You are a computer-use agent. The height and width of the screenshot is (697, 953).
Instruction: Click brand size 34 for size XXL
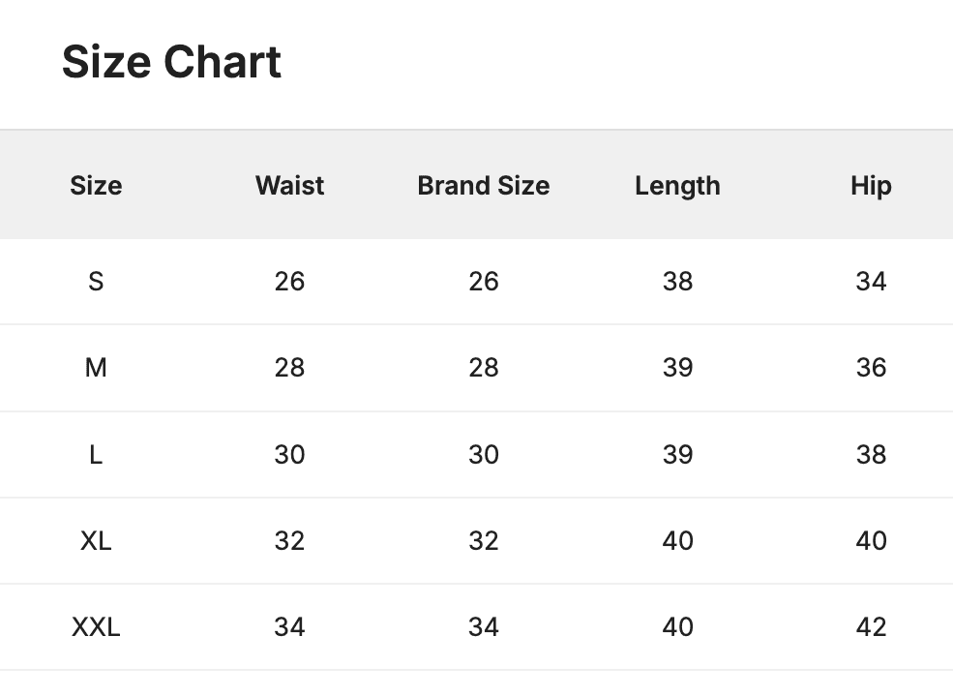[x=483, y=627]
